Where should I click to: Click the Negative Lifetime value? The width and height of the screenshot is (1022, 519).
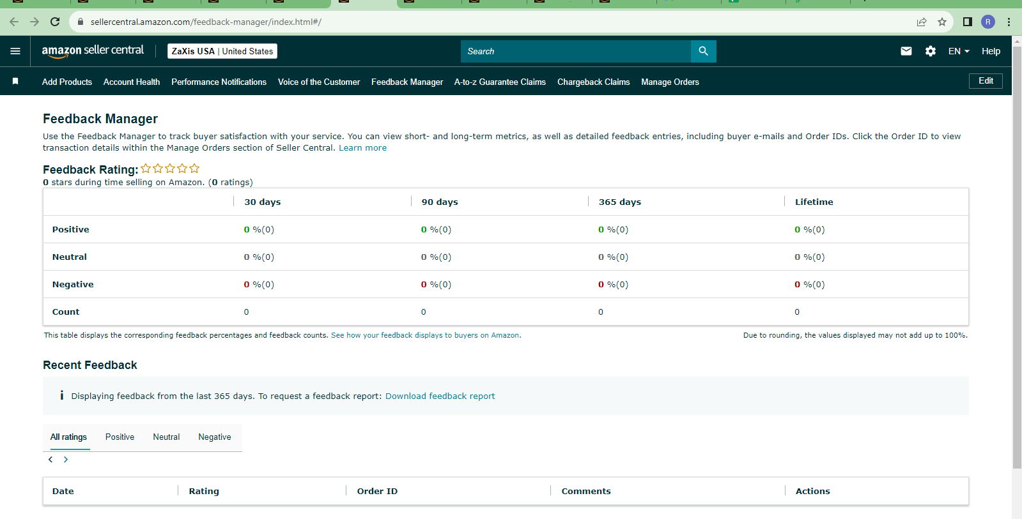(x=810, y=284)
